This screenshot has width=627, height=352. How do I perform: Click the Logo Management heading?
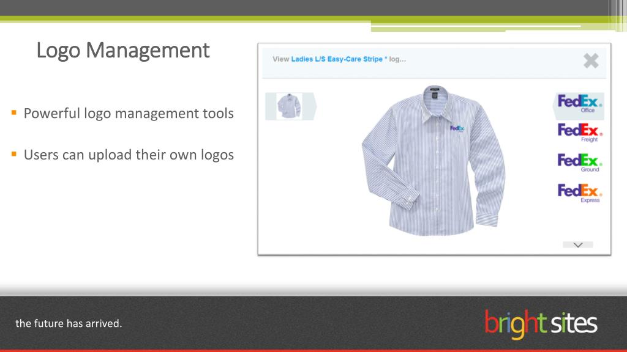(123, 51)
